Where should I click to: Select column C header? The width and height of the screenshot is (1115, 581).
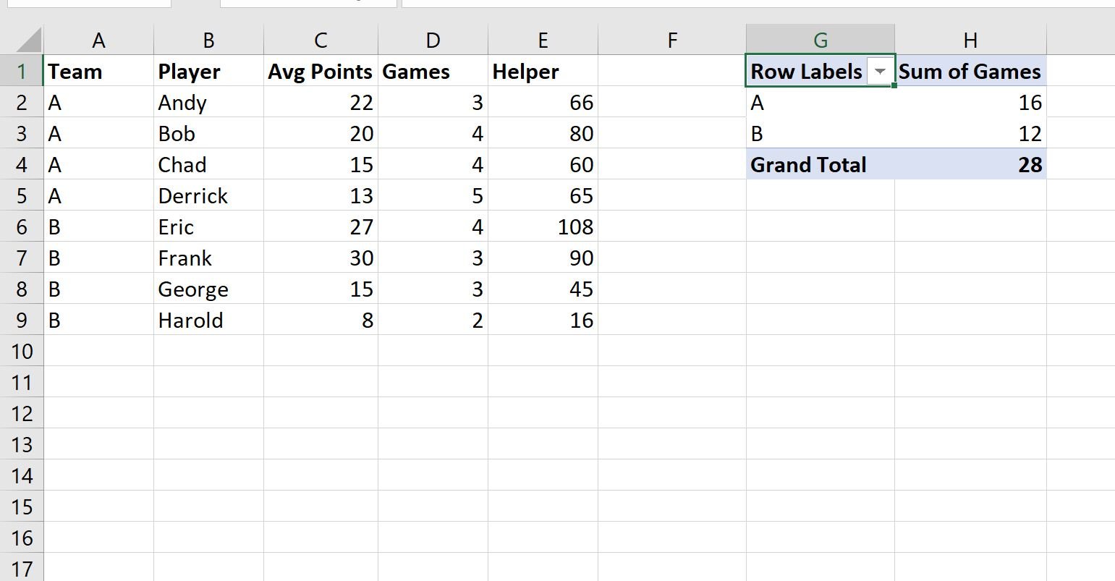[x=321, y=41]
